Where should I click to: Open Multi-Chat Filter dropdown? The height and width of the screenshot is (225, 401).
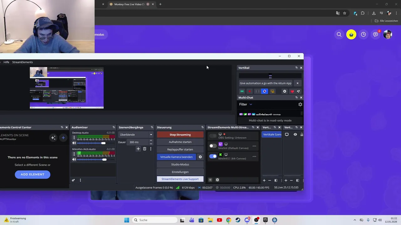246,104
